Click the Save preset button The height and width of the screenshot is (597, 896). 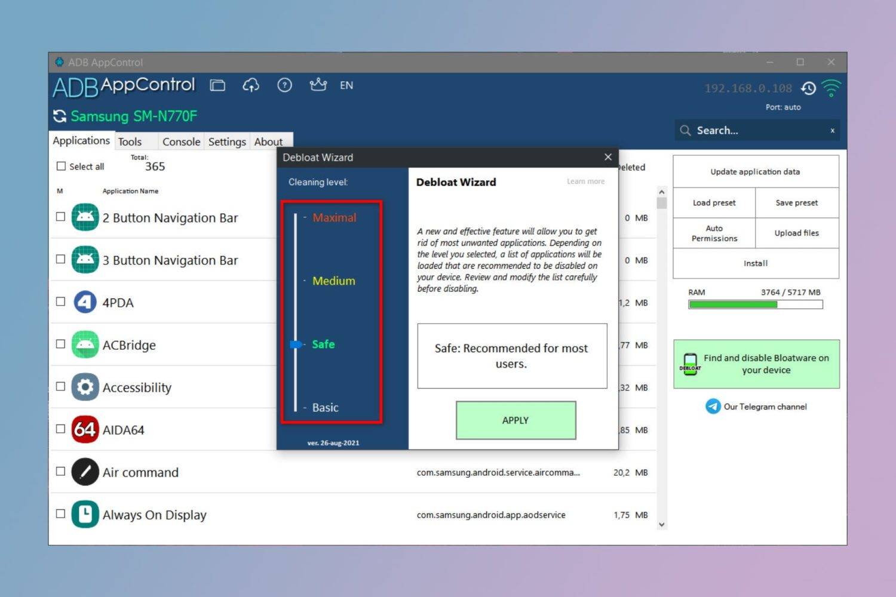click(797, 203)
